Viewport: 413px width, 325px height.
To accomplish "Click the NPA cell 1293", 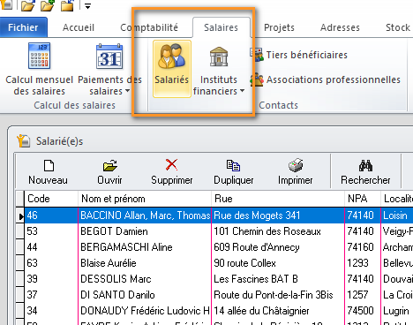I will (363, 263).
